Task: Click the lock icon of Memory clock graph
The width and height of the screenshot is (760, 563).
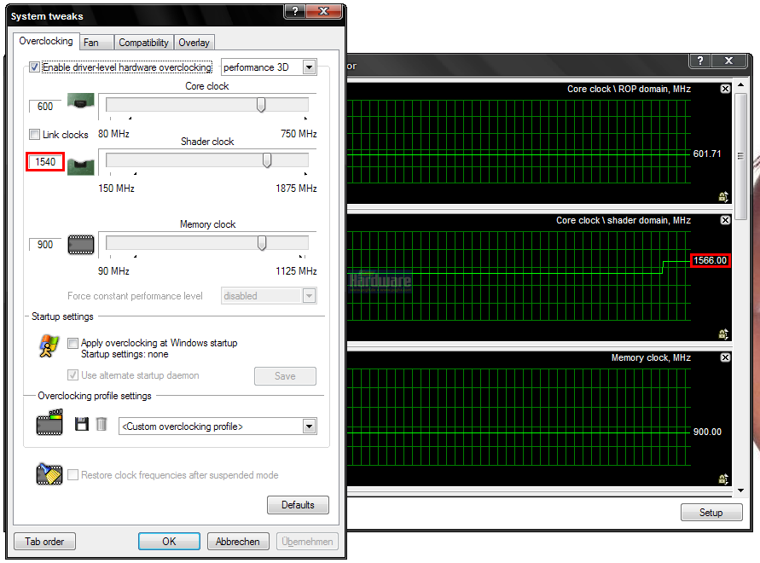Action: pos(723,479)
